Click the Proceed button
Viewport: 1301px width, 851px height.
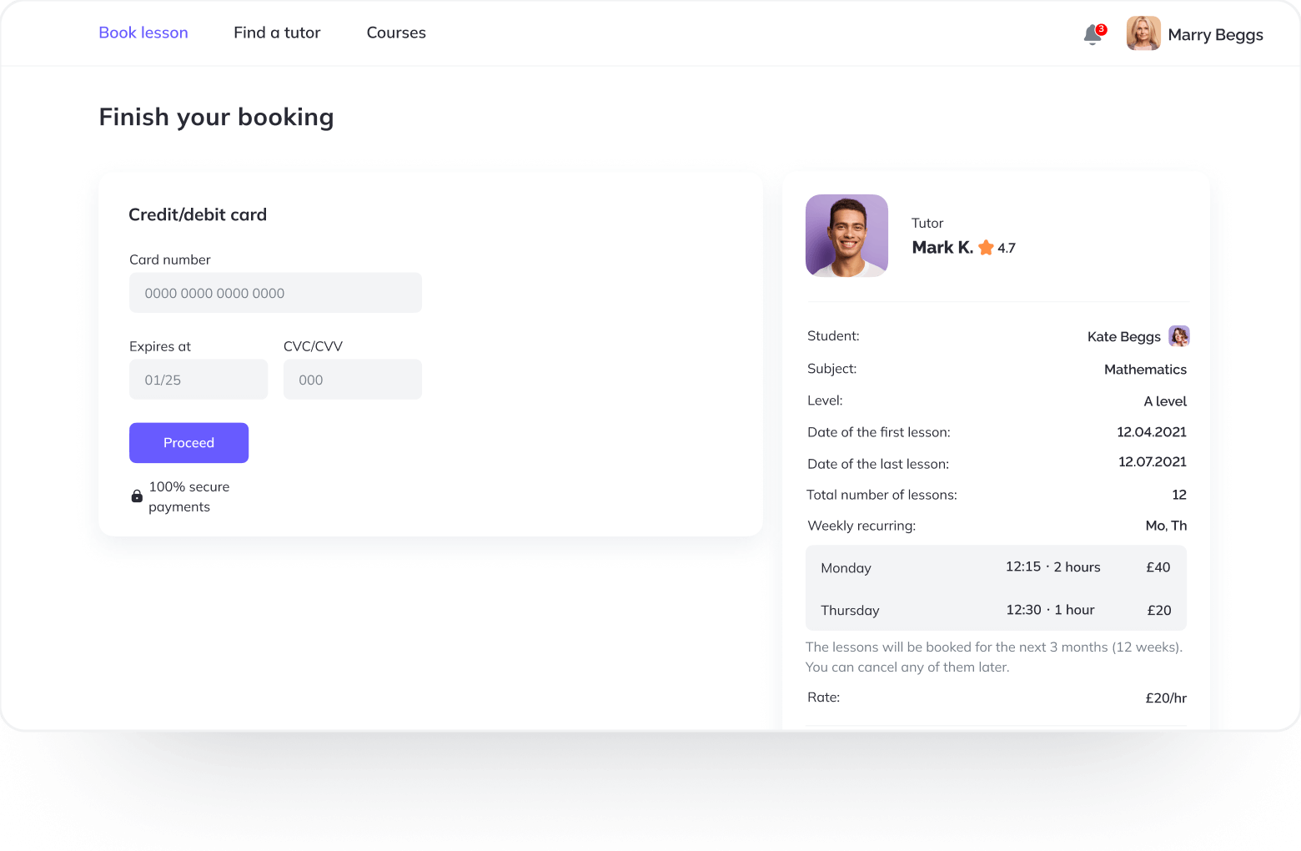pyautogui.click(x=188, y=443)
